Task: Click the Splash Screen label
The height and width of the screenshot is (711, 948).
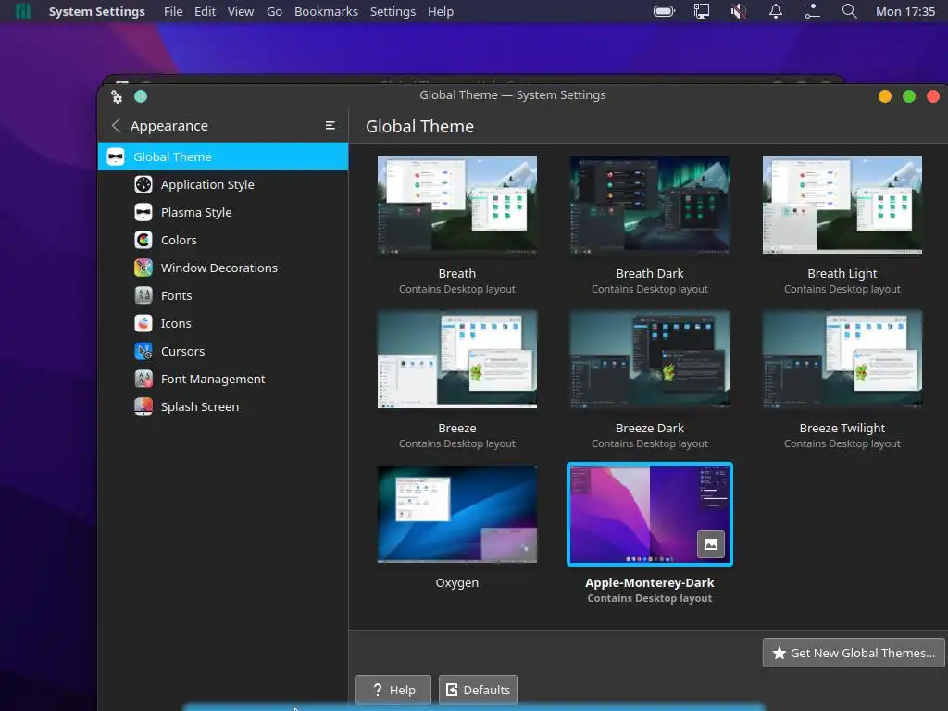Action: [x=200, y=407]
